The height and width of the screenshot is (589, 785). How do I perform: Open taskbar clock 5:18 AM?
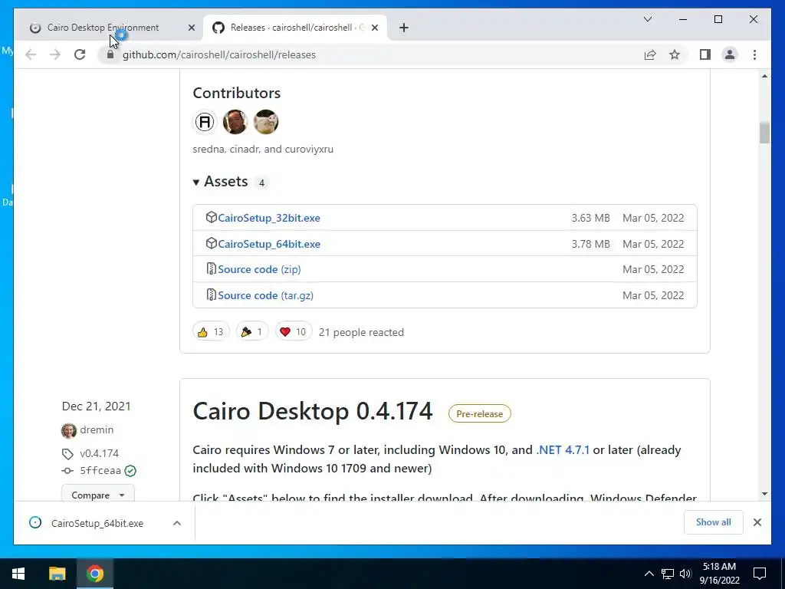[719, 574]
